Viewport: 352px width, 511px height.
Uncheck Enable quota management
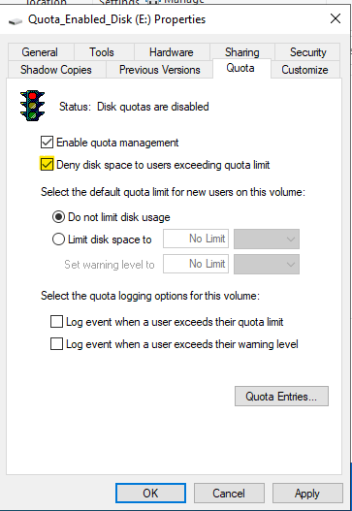pos(47,143)
